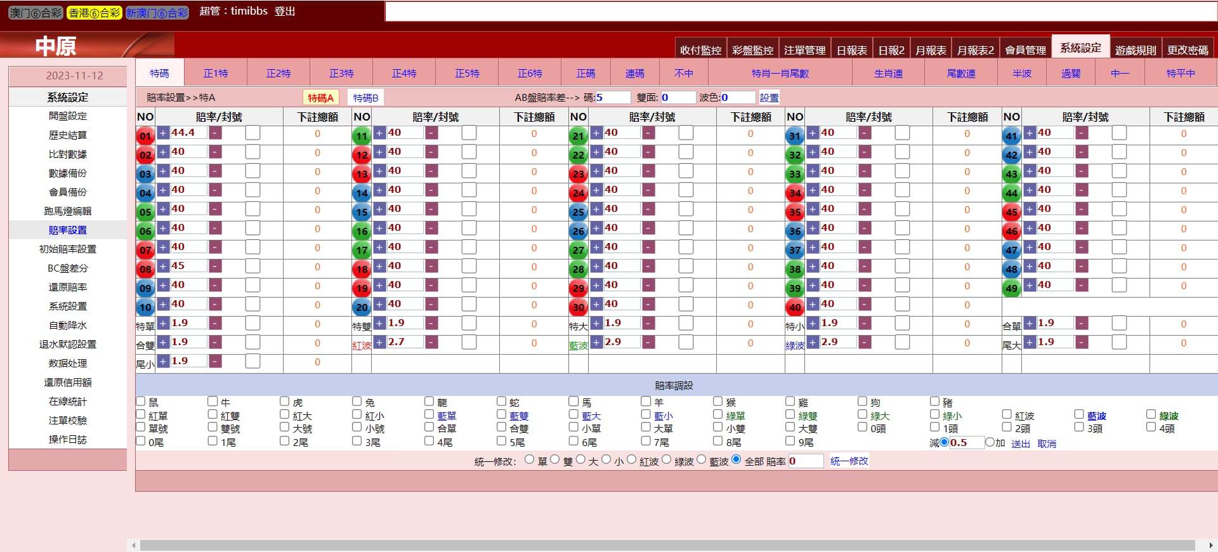Open 初始賠率設置 in sidebar
This screenshot has height=552, width=1218.
click(68, 249)
